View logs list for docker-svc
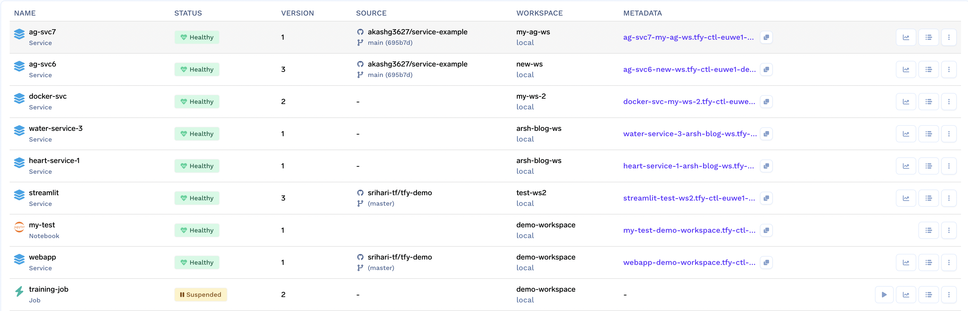The image size is (968, 311). click(928, 102)
